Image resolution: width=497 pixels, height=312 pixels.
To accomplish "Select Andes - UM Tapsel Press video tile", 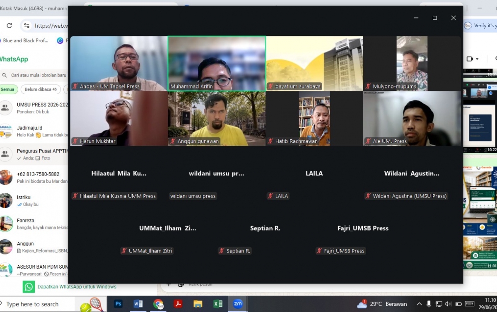I will coord(119,64).
